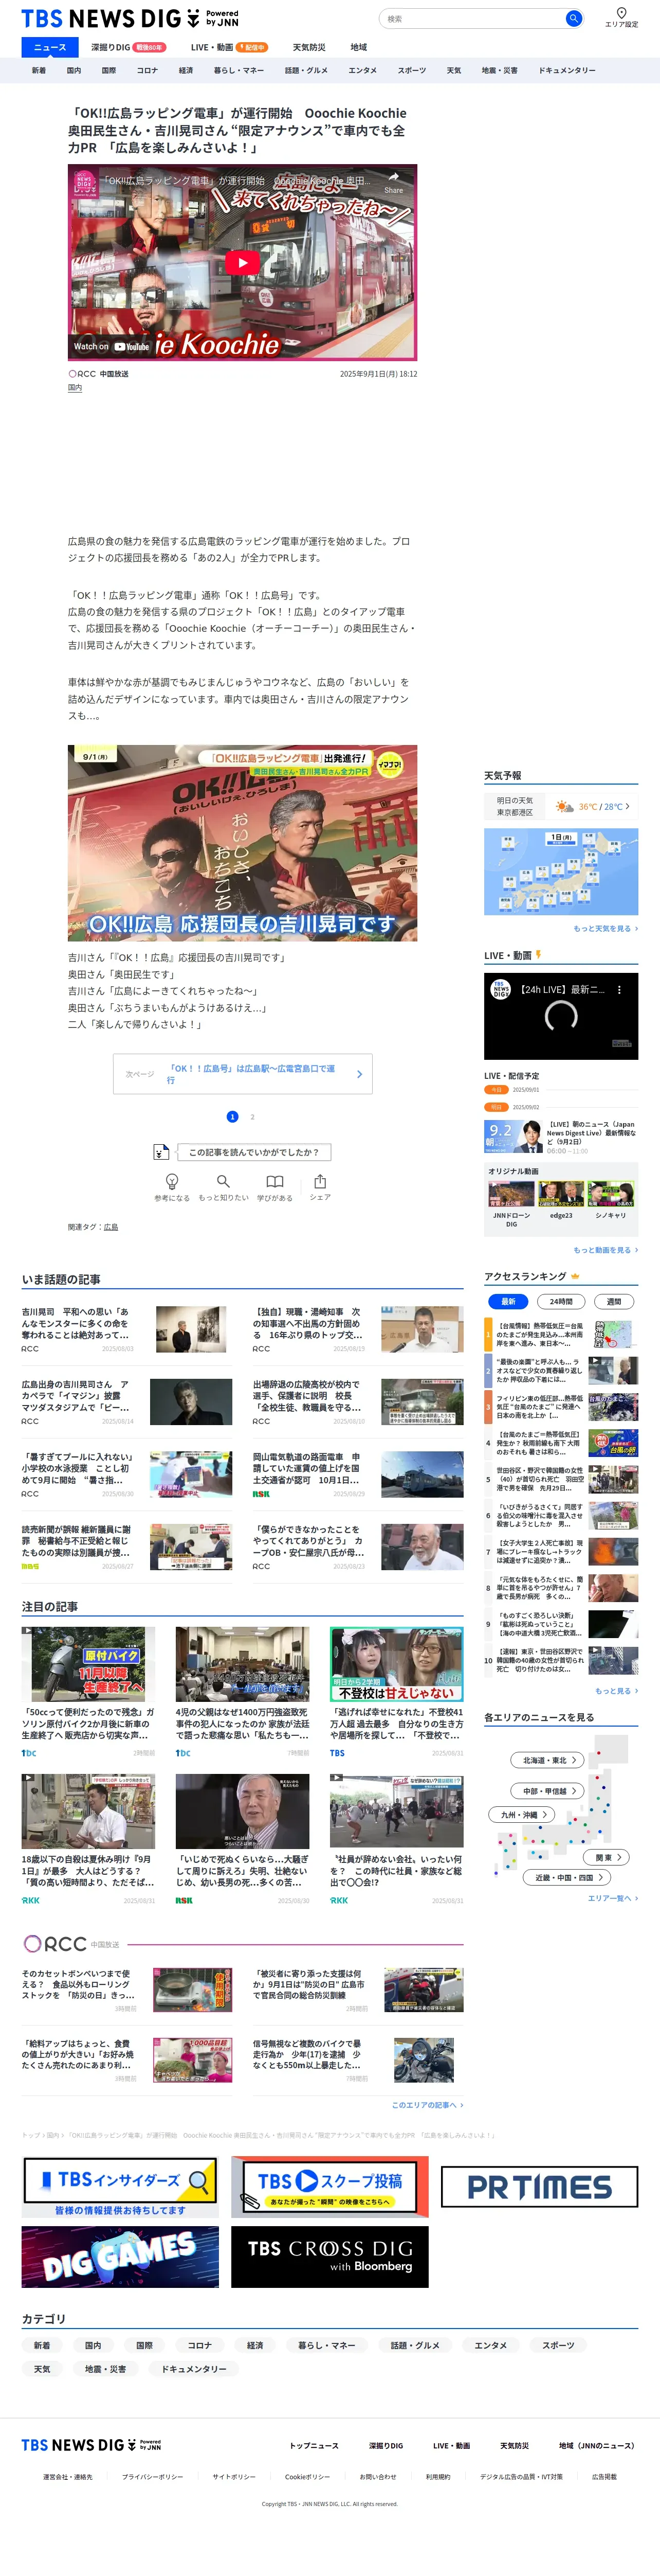This screenshot has height=2576, width=660.
Task: Select the ニュース tab
Action: click(x=50, y=47)
